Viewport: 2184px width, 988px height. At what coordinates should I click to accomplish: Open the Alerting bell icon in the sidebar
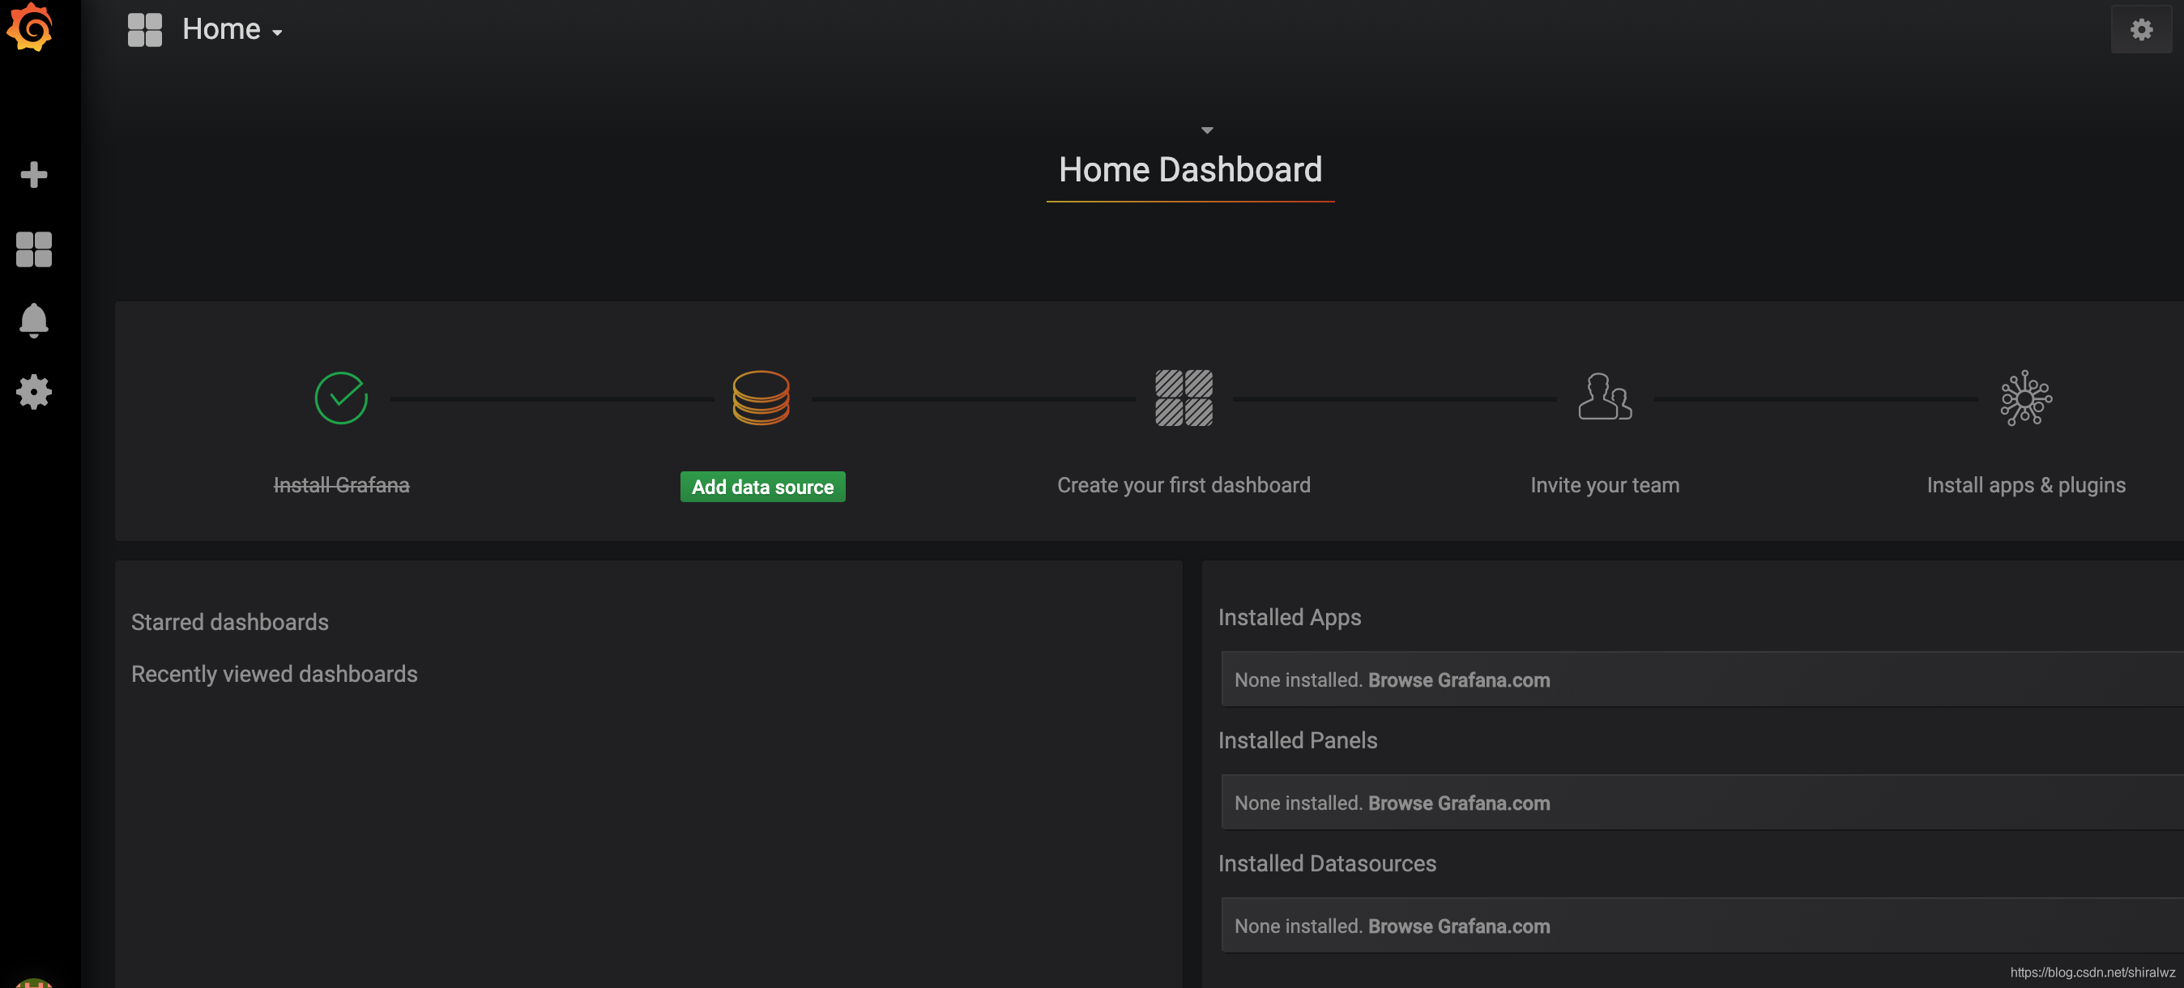pos(34,322)
